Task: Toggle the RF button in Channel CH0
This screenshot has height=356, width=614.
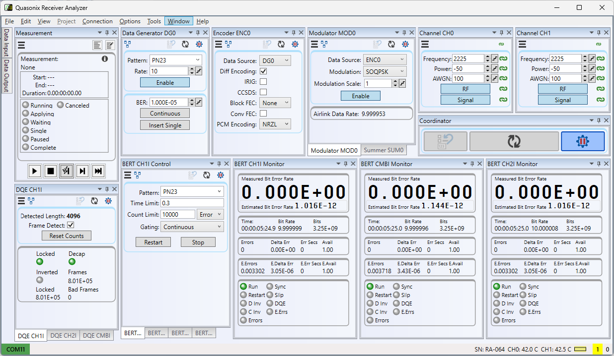Action: tap(465, 89)
